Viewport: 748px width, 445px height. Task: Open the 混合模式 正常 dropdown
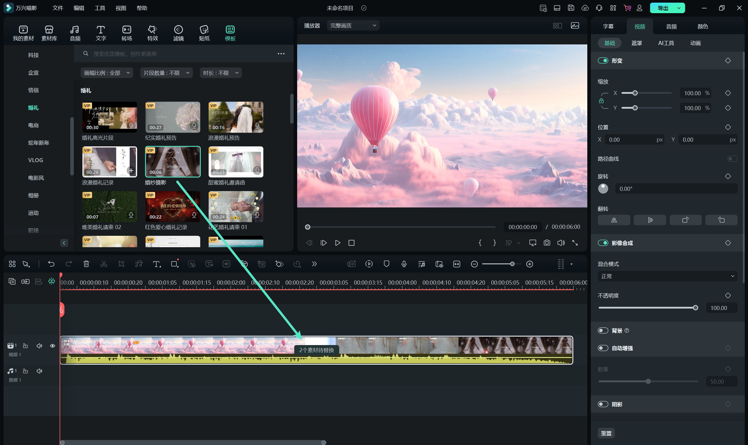click(x=667, y=276)
